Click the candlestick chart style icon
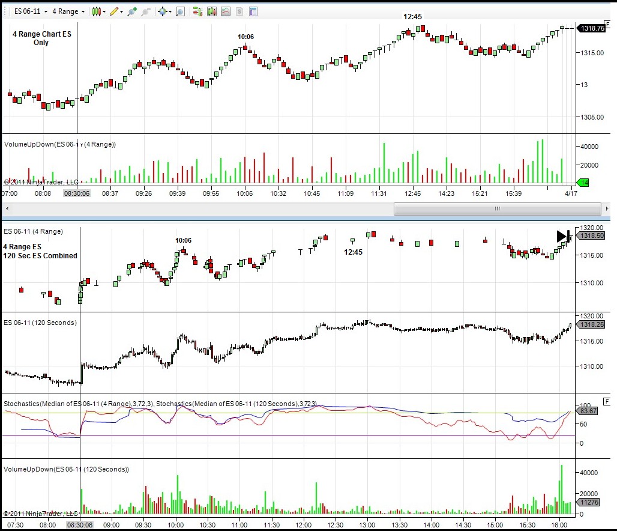 [x=97, y=11]
